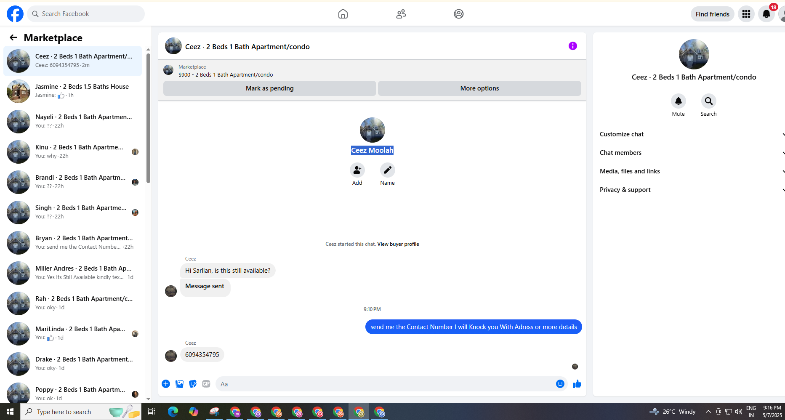Open View buyer profile link

398,244
